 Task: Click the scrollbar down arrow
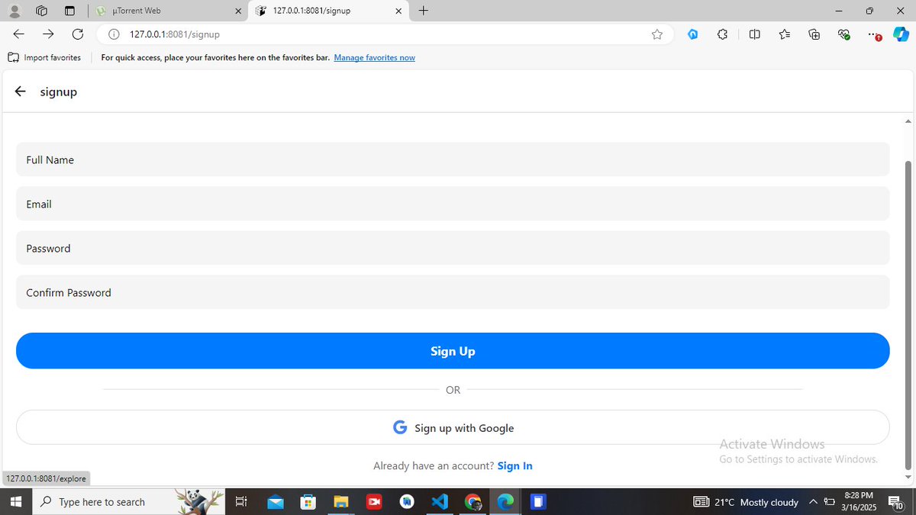908,478
